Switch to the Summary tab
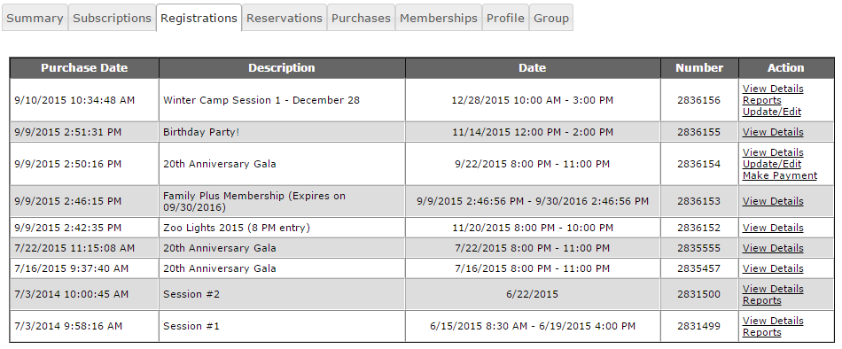842x349 pixels. 35,18
